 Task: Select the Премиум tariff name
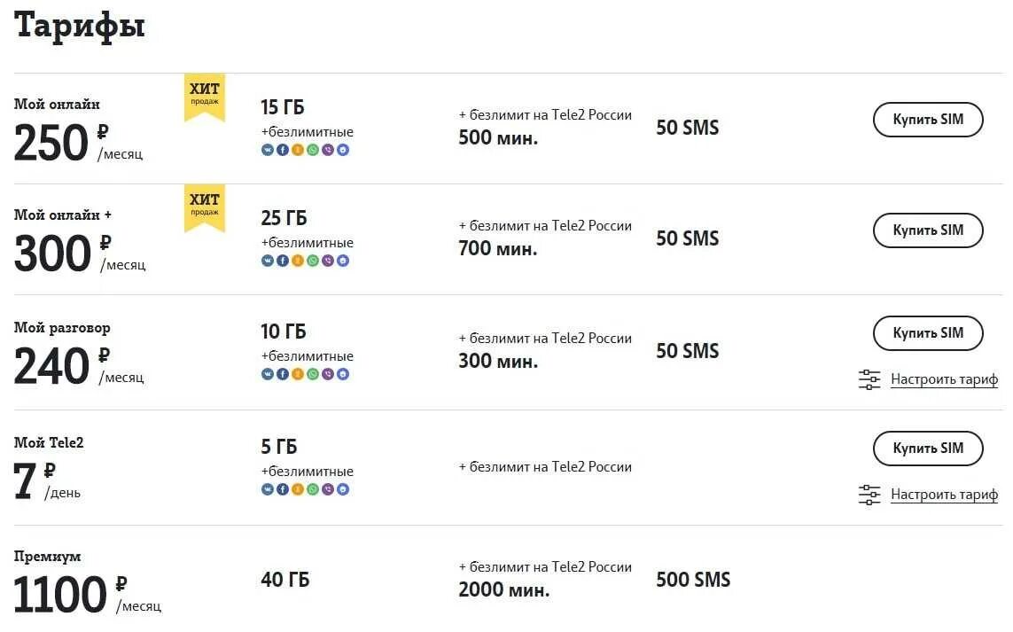tap(48, 557)
